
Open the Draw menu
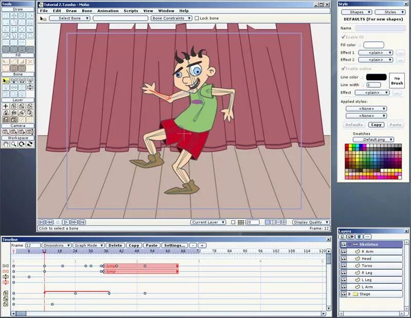[x=71, y=11]
